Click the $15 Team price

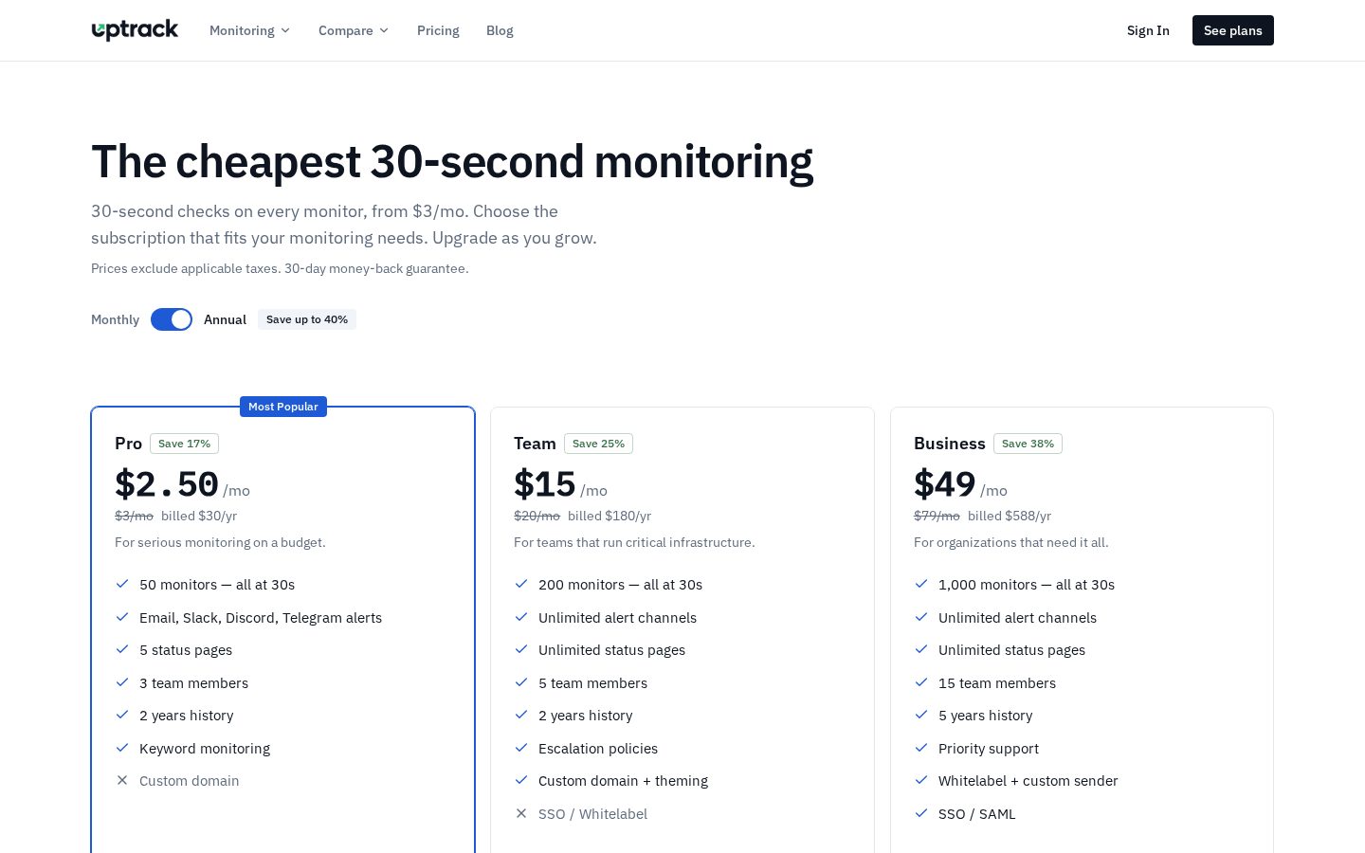tap(544, 484)
